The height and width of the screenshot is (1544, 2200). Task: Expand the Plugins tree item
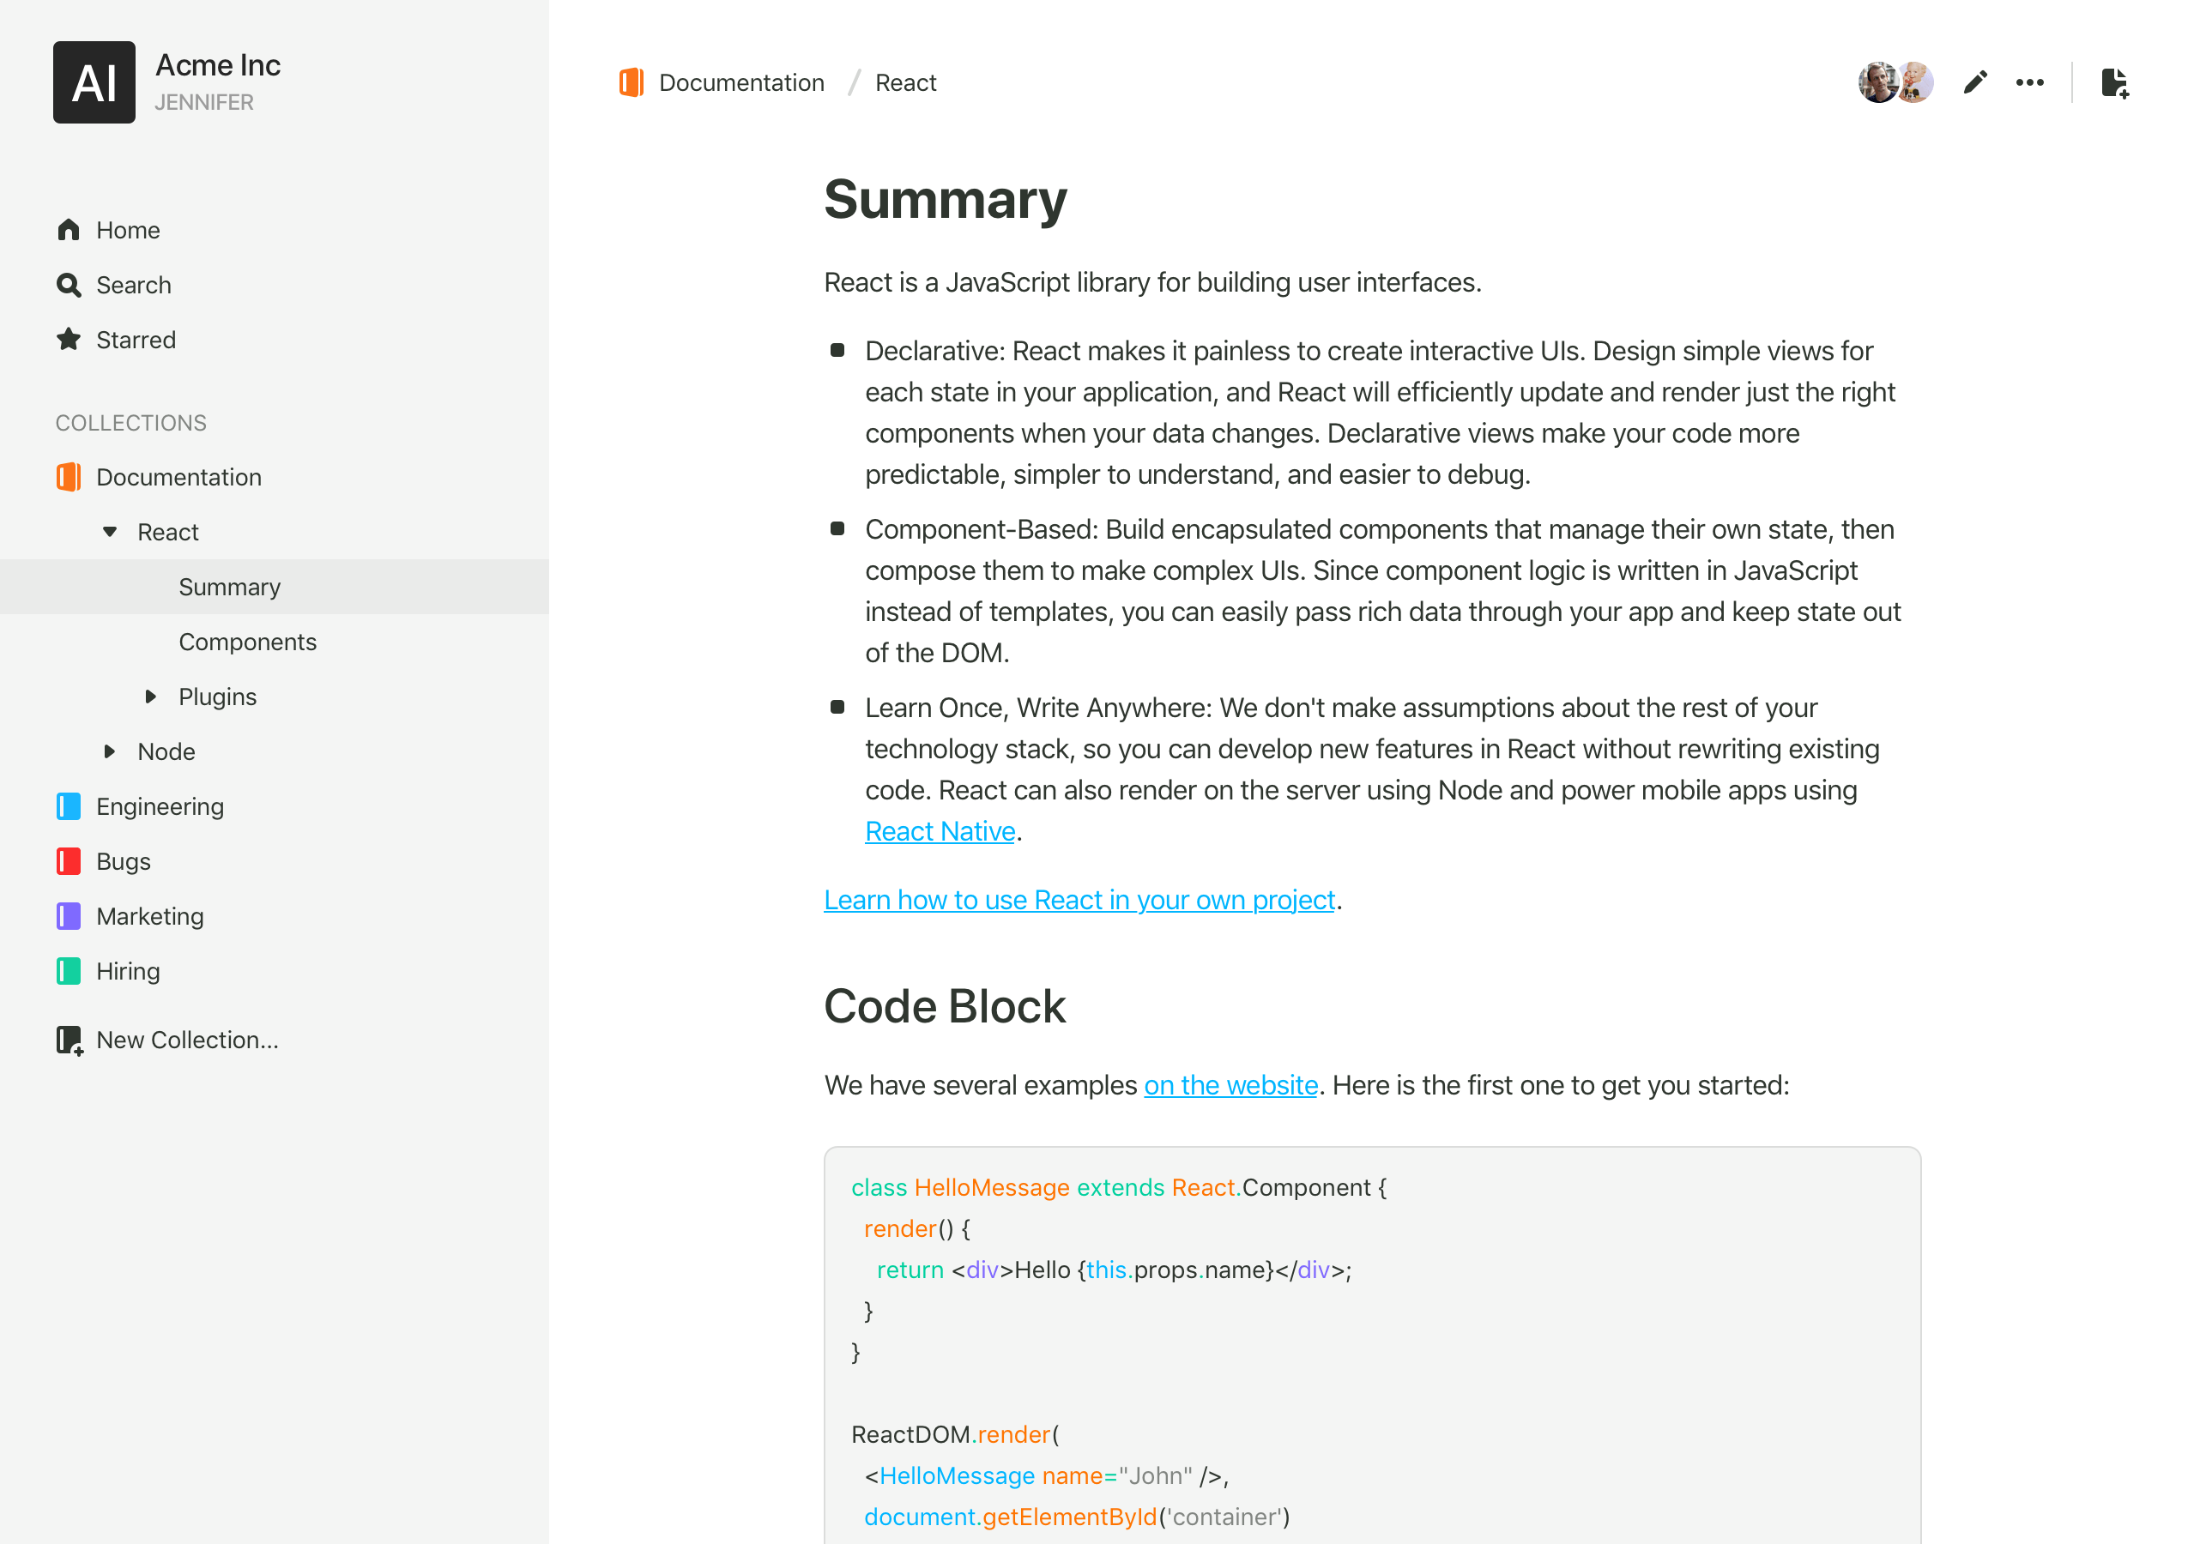click(150, 697)
